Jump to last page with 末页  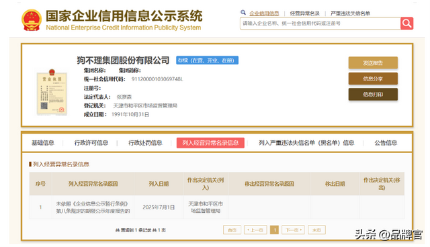316,230
